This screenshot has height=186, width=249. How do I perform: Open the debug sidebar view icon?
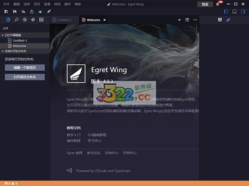tap(25, 20)
